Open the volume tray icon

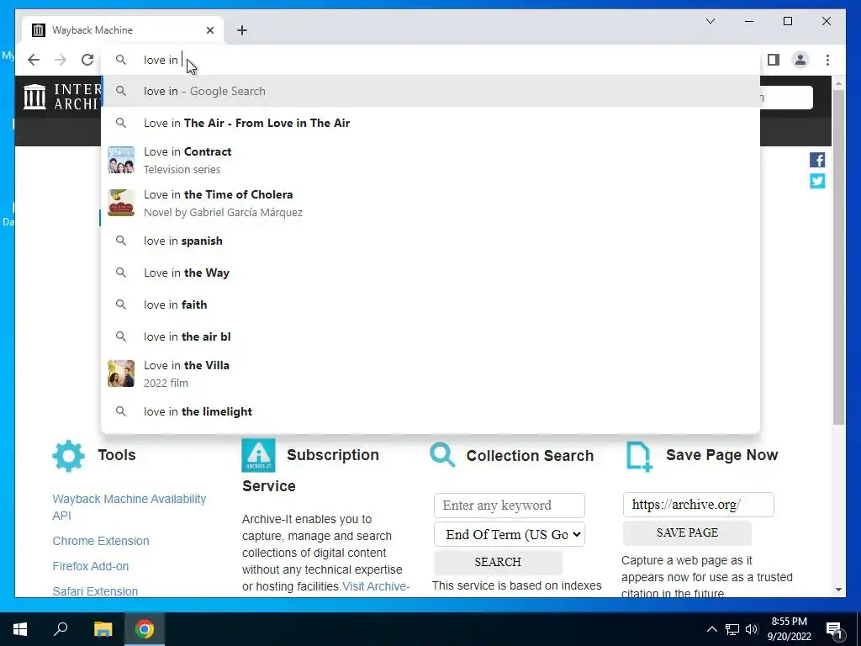coord(752,629)
